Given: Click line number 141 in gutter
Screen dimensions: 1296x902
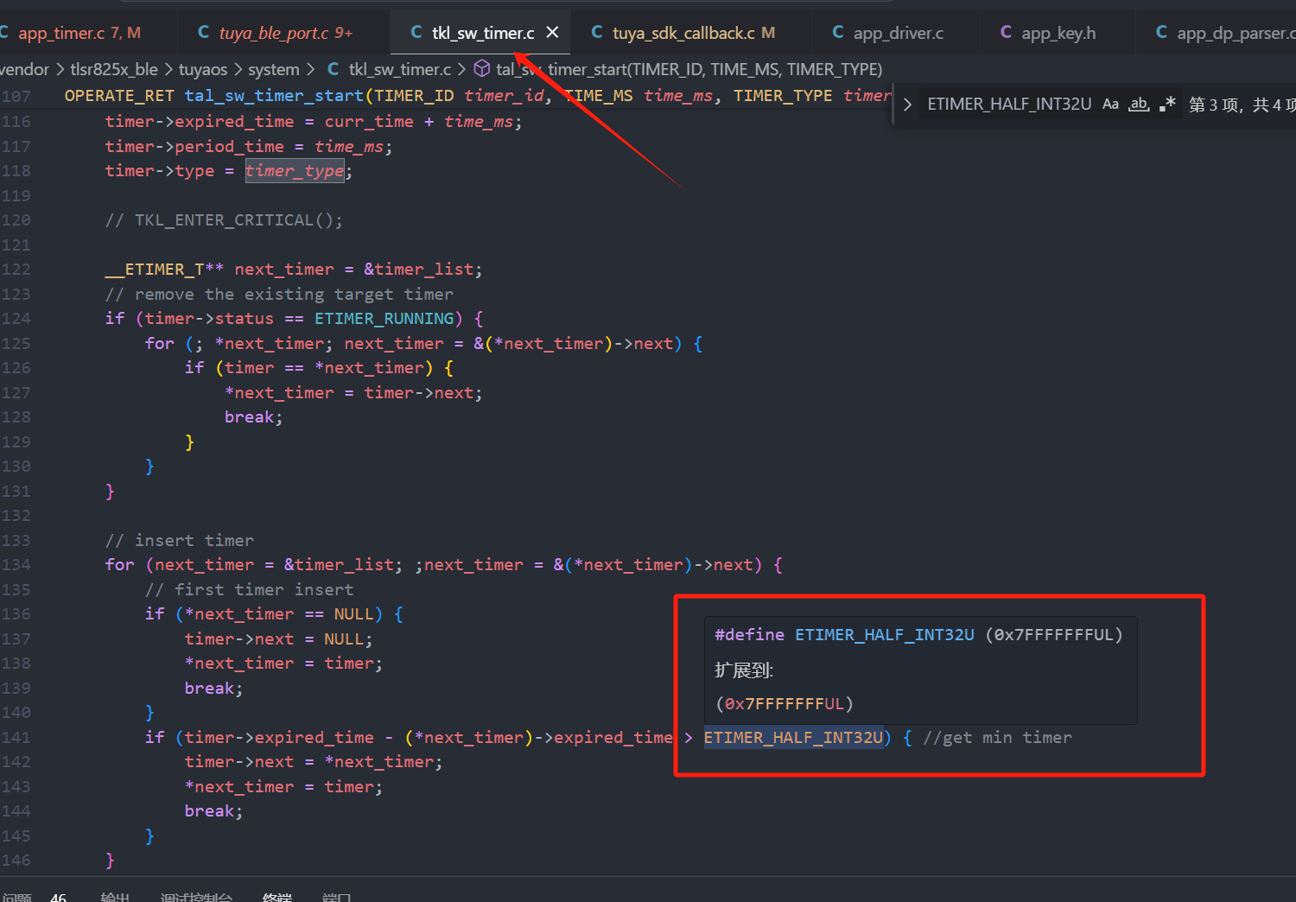Looking at the screenshot, I should (x=16, y=738).
